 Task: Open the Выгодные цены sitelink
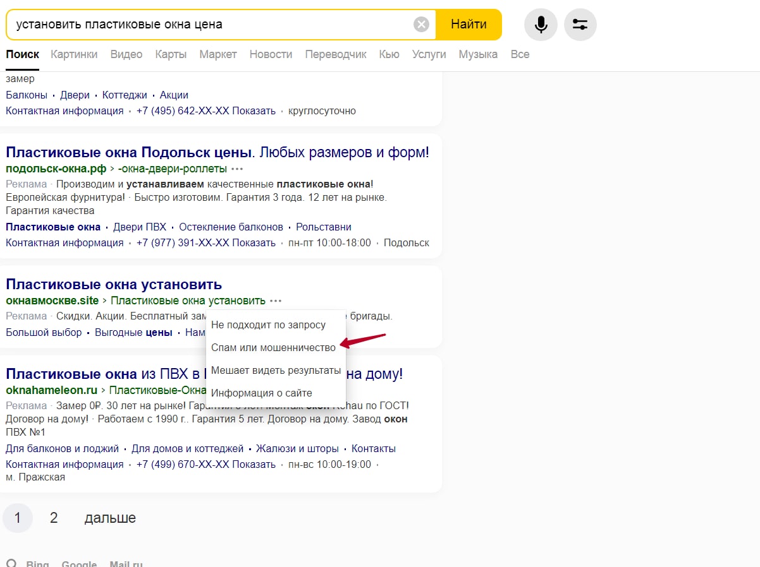tap(133, 333)
